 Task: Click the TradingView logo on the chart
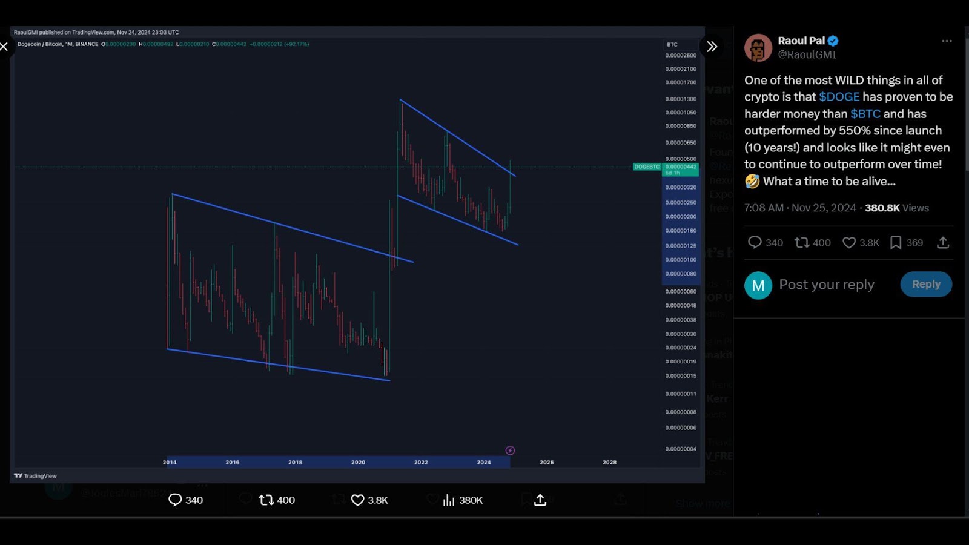(x=35, y=476)
